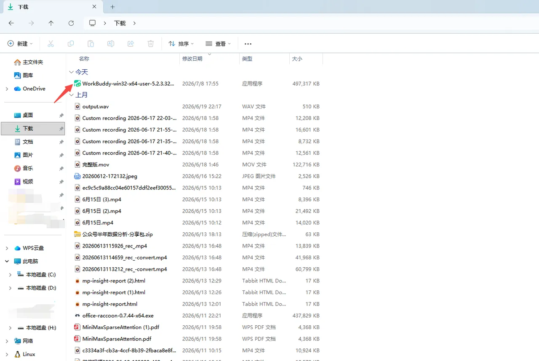Select MiniMaxSparseAttention (1).pdf icon

[x=77, y=327]
